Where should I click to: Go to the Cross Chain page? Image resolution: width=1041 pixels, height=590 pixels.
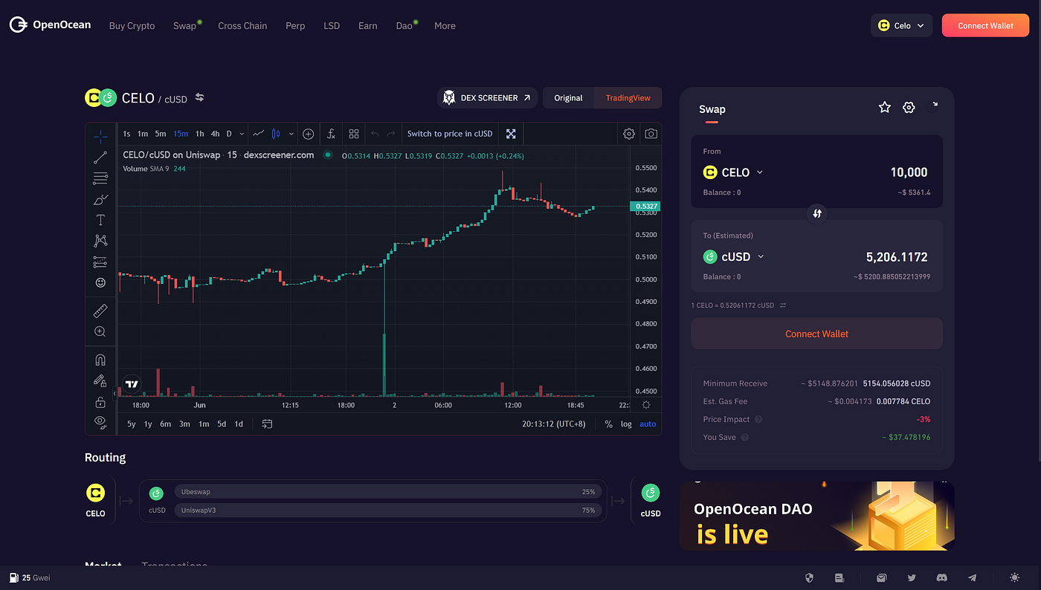[x=242, y=25]
